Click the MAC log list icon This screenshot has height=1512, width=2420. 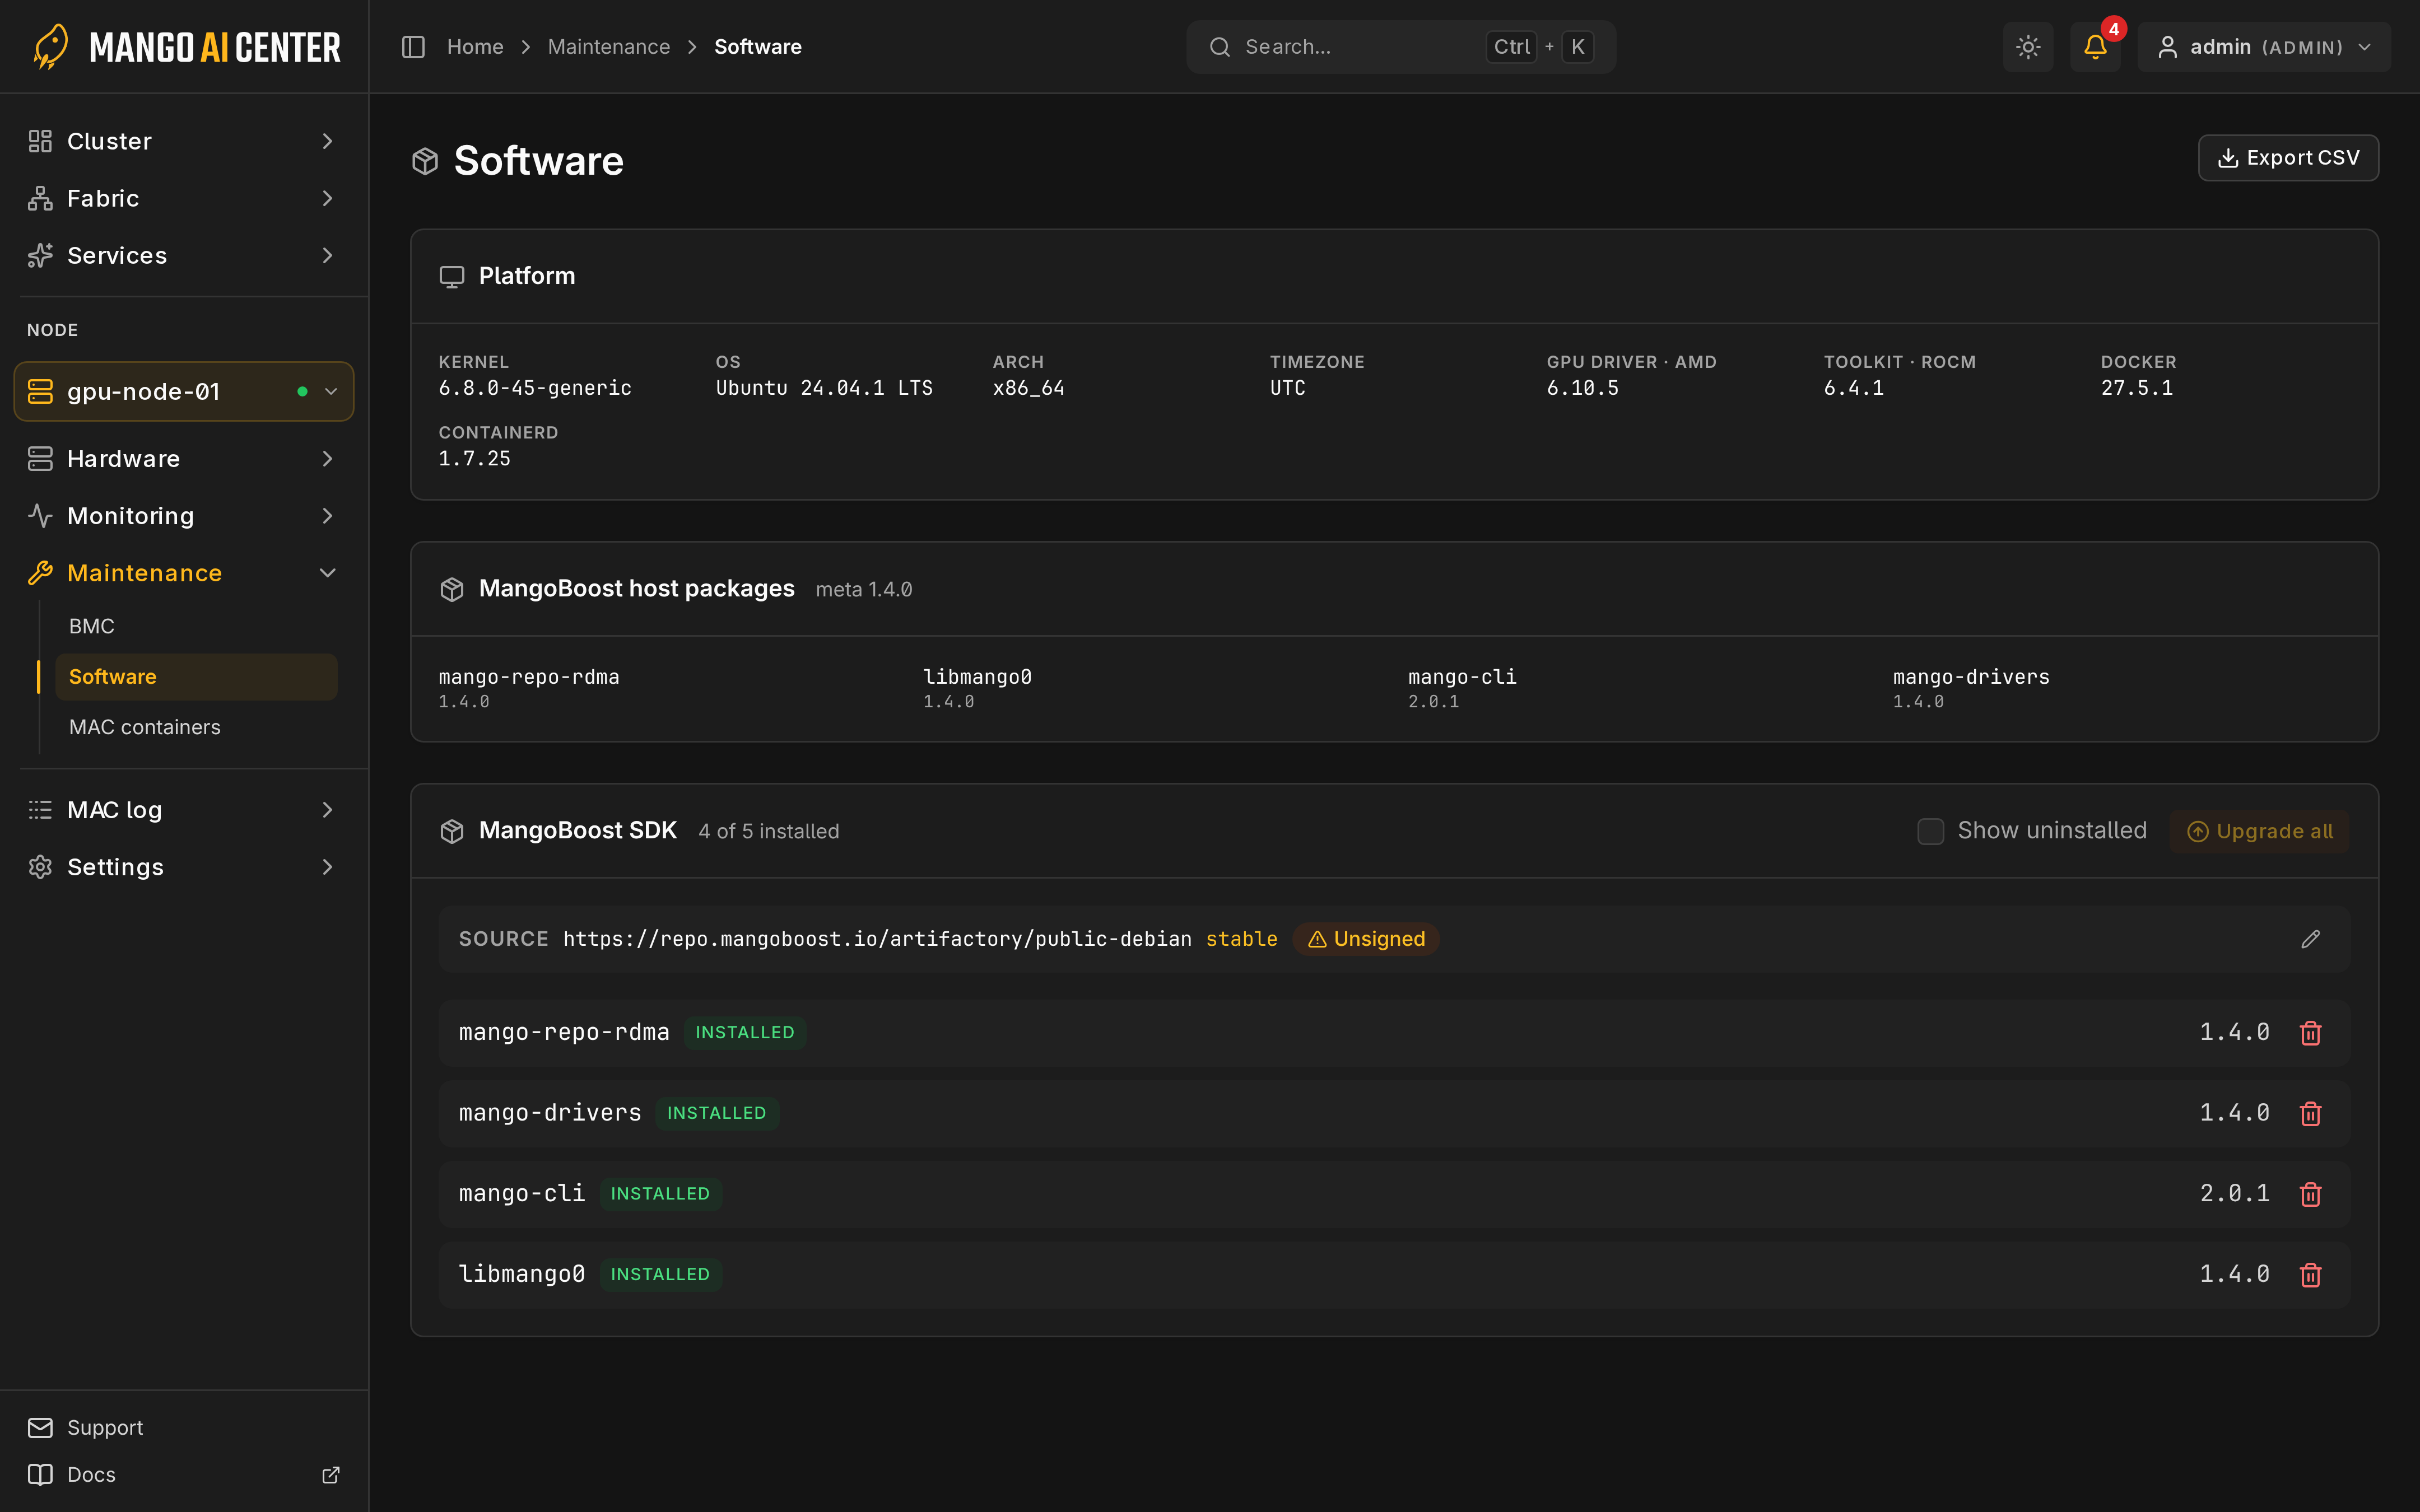tap(40, 810)
